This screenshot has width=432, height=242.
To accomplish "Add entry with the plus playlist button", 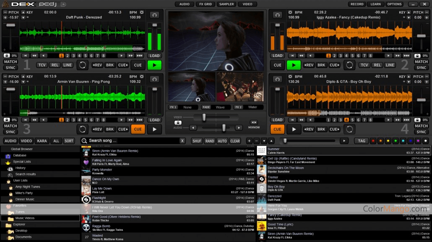I will (x=249, y=141).
